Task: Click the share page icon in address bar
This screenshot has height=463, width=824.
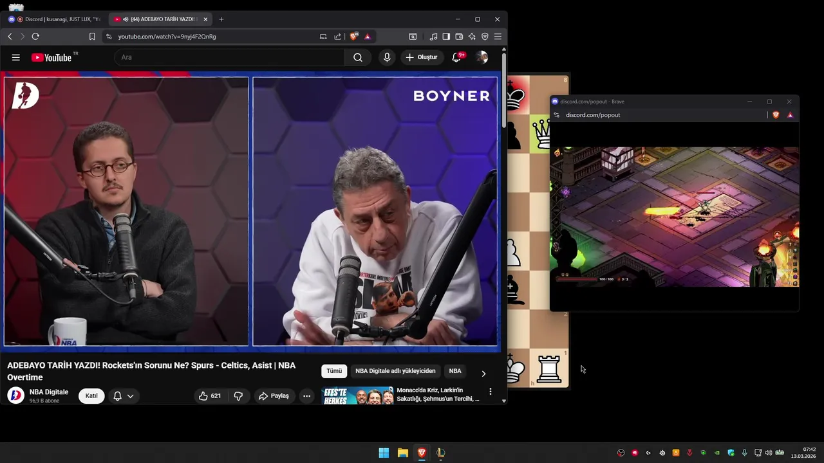Action: coord(338,37)
